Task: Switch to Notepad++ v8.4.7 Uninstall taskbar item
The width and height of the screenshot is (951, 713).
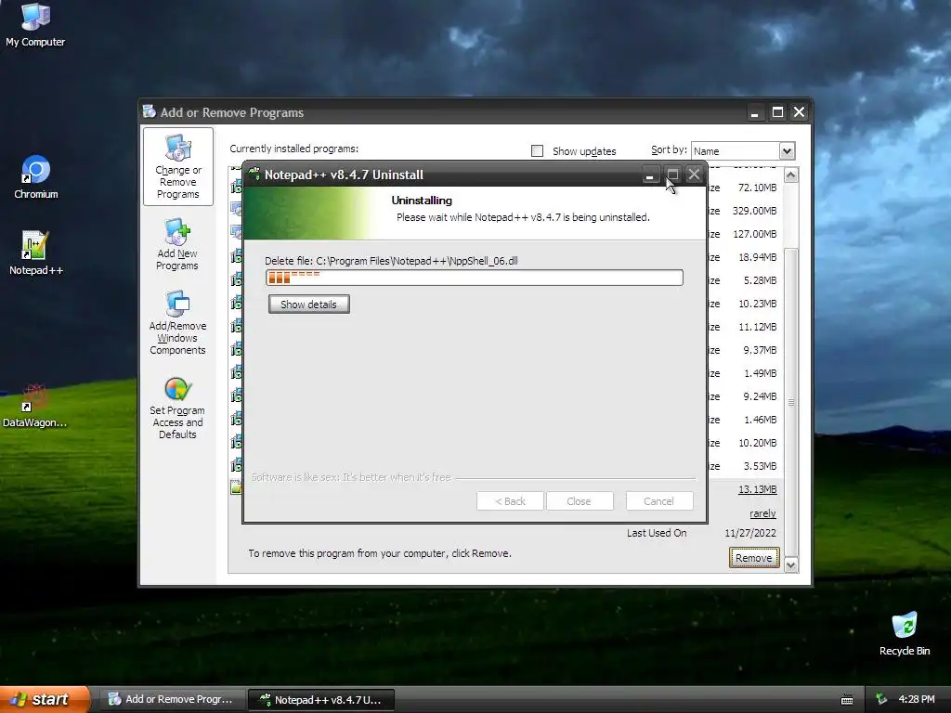Action: 321,700
